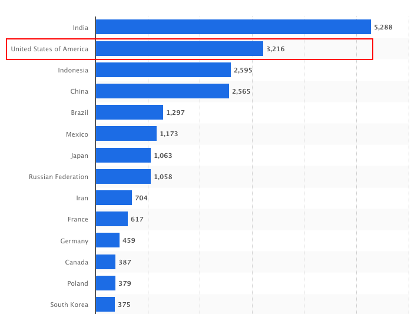Screen dimensions: 411x314
Task: Click the Mexico bar
Action: (127, 134)
